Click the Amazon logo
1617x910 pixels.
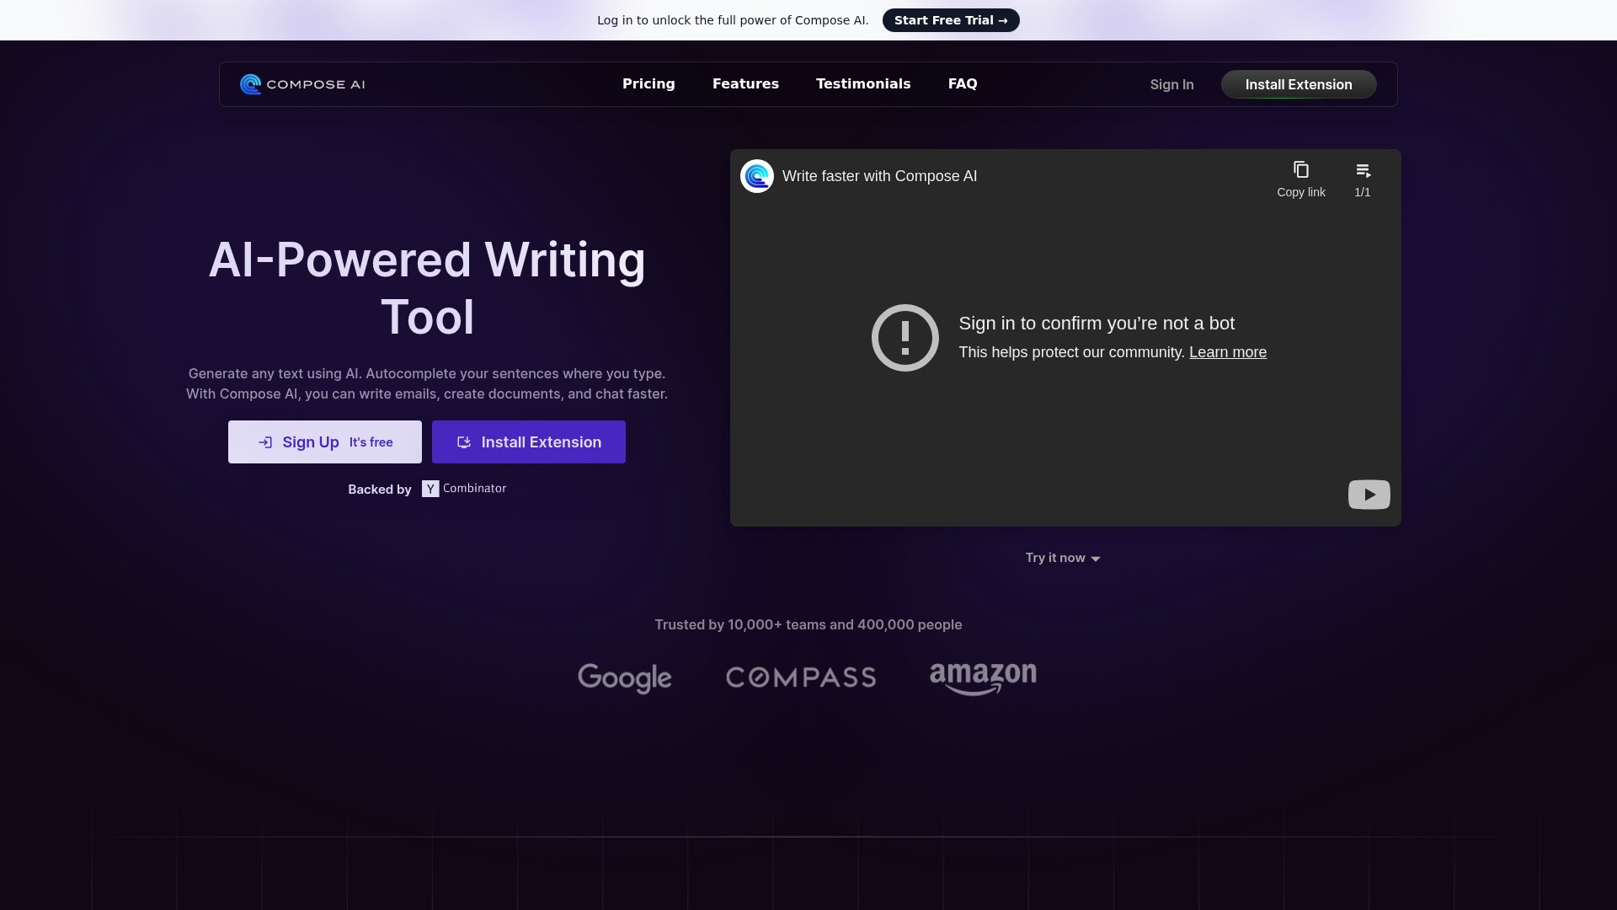(983, 677)
